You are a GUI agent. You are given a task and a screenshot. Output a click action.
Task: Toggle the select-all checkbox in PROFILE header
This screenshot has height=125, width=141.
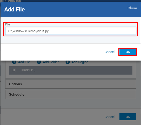pos(14,70)
